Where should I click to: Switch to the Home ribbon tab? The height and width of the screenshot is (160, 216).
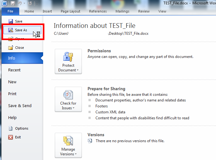click(29, 11)
